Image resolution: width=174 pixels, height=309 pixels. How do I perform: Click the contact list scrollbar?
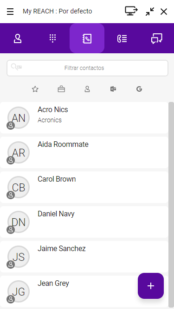tap(171, 205)
